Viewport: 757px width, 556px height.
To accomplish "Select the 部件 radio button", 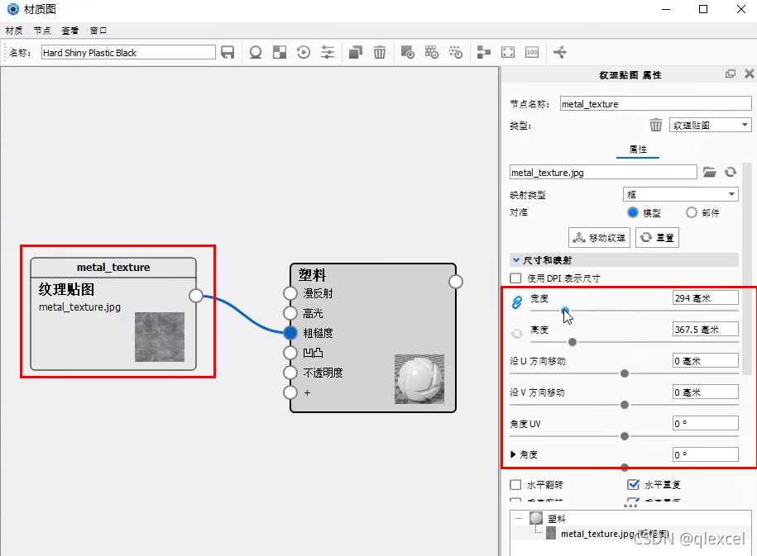I will coord(692,212).
